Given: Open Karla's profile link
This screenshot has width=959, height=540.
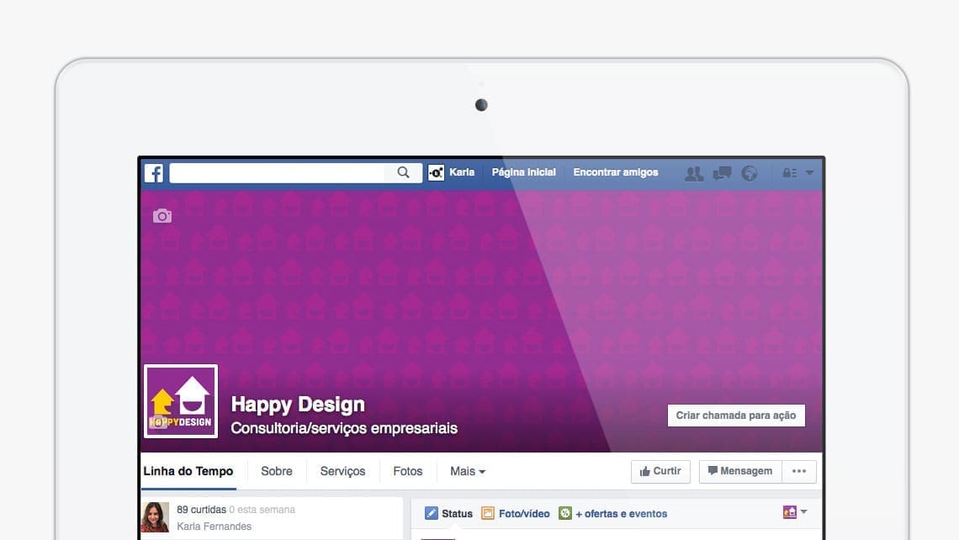Looking at the screenshot, I should tap(462, 172).
